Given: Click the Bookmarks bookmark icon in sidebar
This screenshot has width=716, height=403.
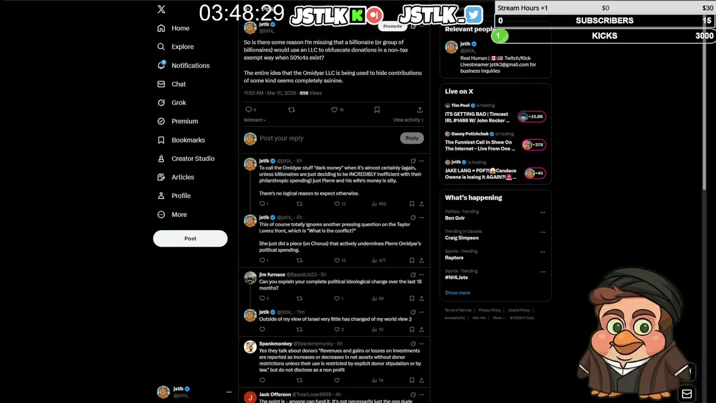Looking at the screenshot, I should pos(161,140).
